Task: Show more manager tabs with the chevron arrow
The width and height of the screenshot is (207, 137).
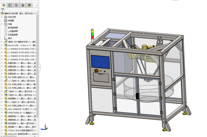Action: pyautogui.click(x=37, y=5)
